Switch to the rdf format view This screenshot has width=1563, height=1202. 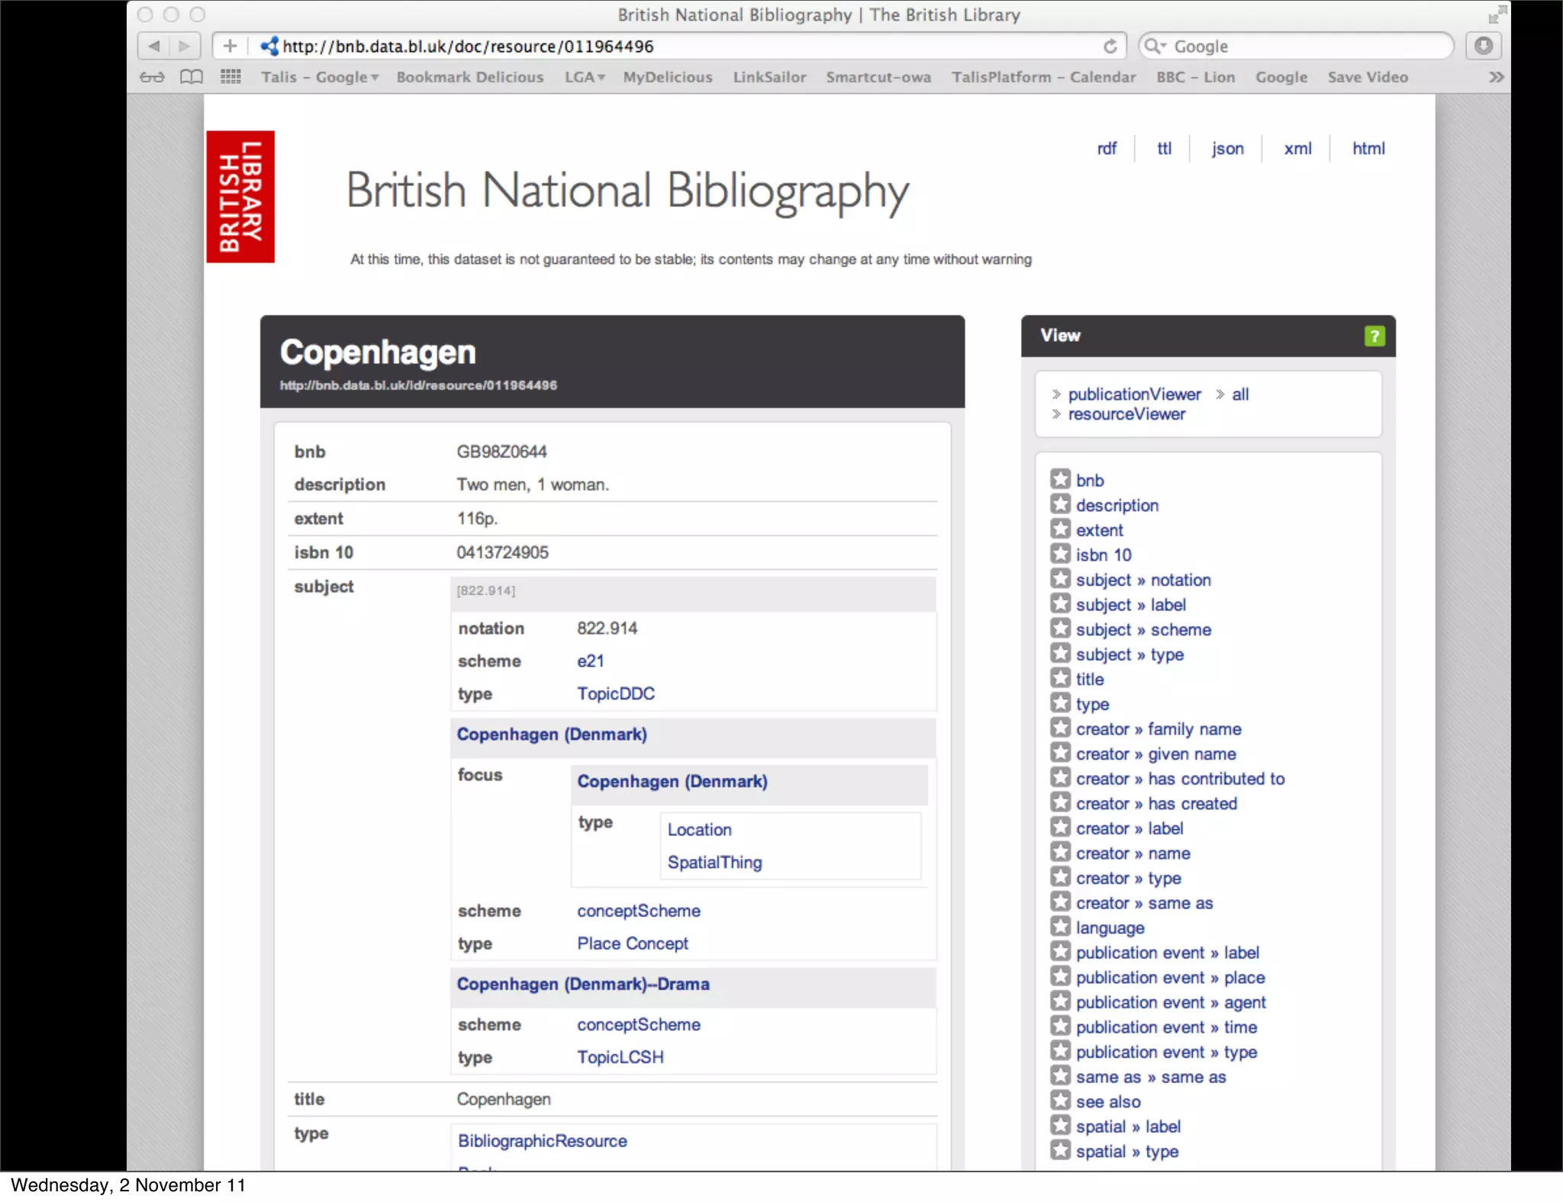coord(1107,149)
